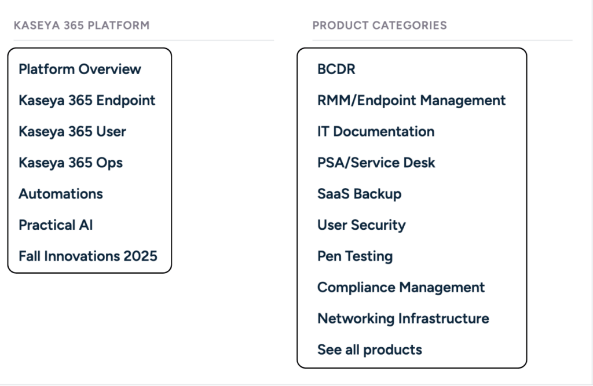Click the Kaseya 365 Platform heading
The image size is (593, 386).
(82, 25)
